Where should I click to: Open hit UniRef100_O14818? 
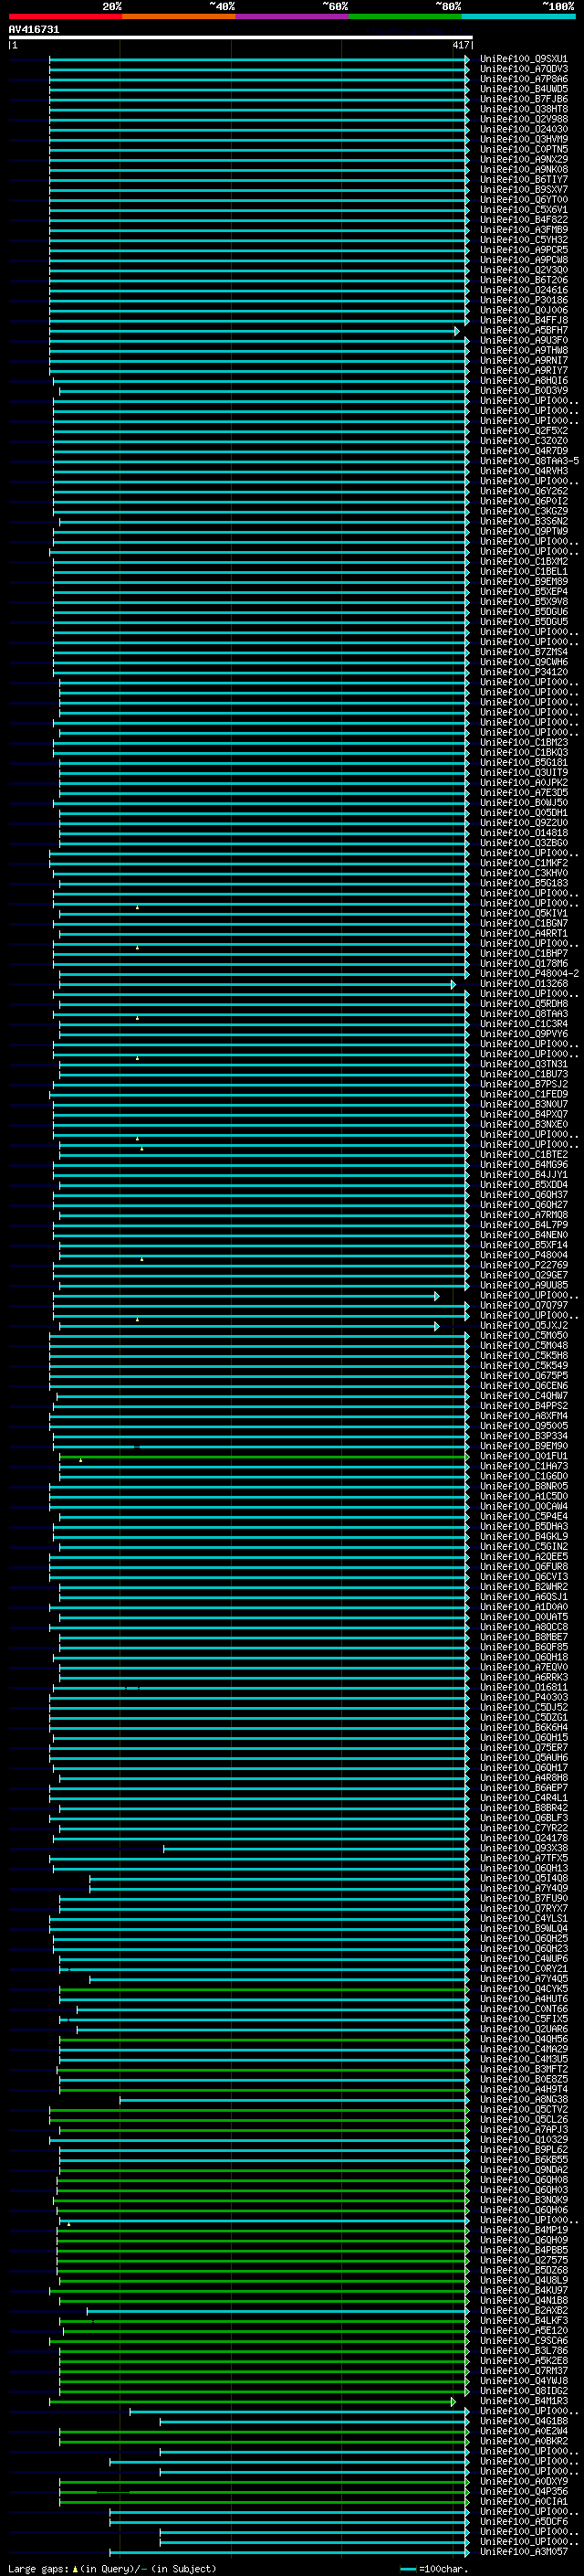523,833
